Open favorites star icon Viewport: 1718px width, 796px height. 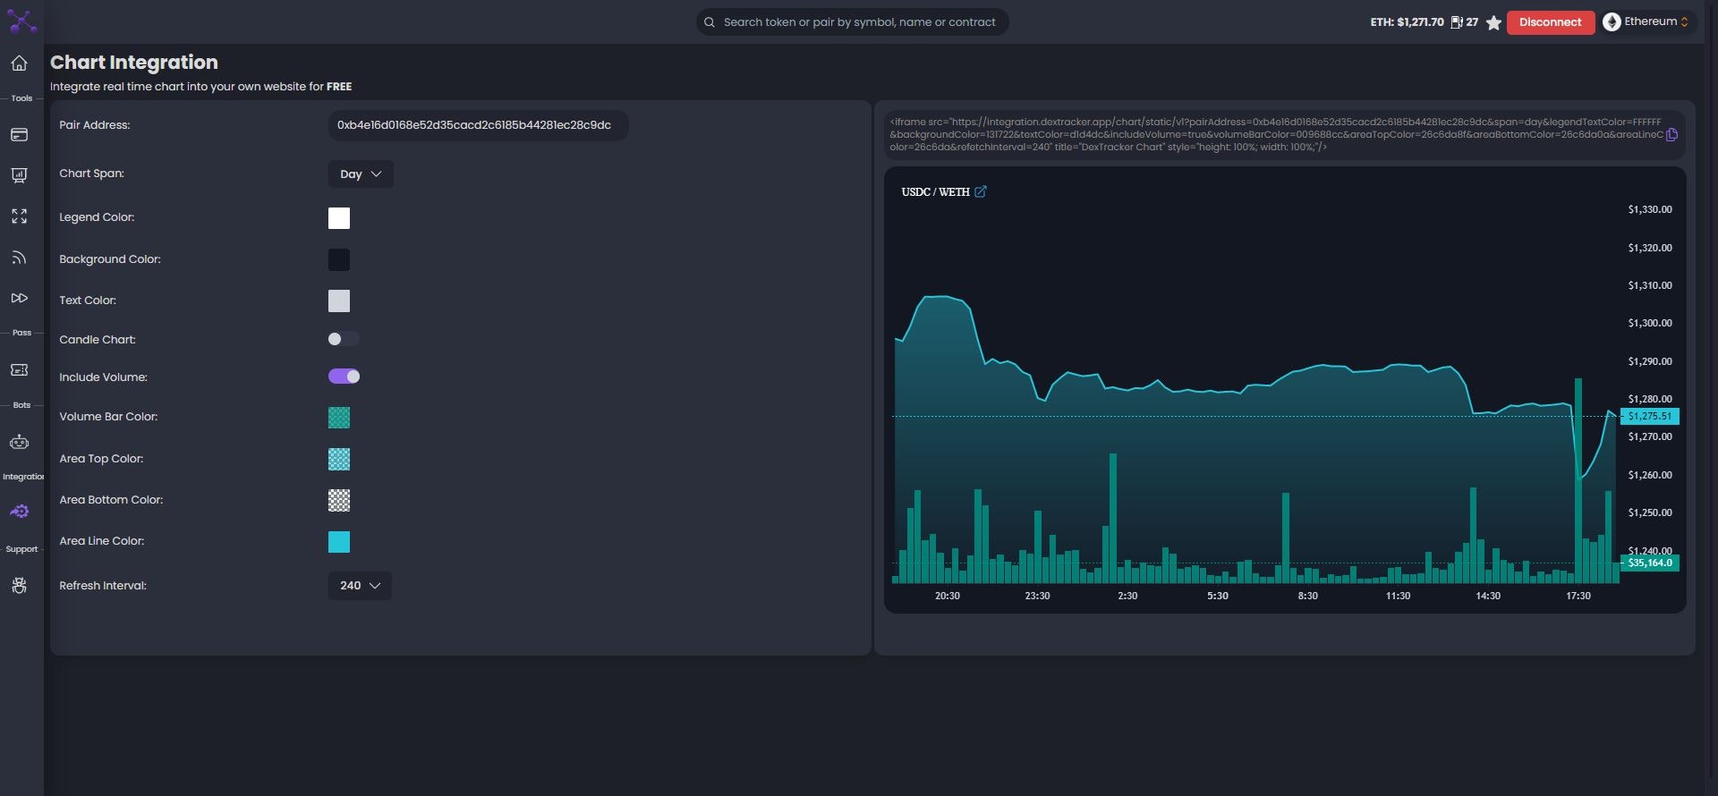pyautogui.click(x=1493, y=23)
